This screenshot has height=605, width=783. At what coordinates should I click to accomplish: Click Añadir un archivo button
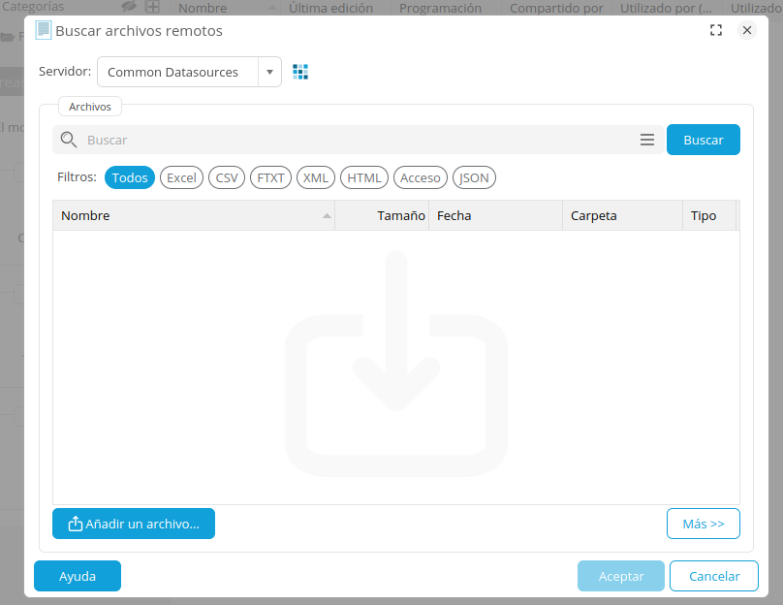tap(134, 524)
